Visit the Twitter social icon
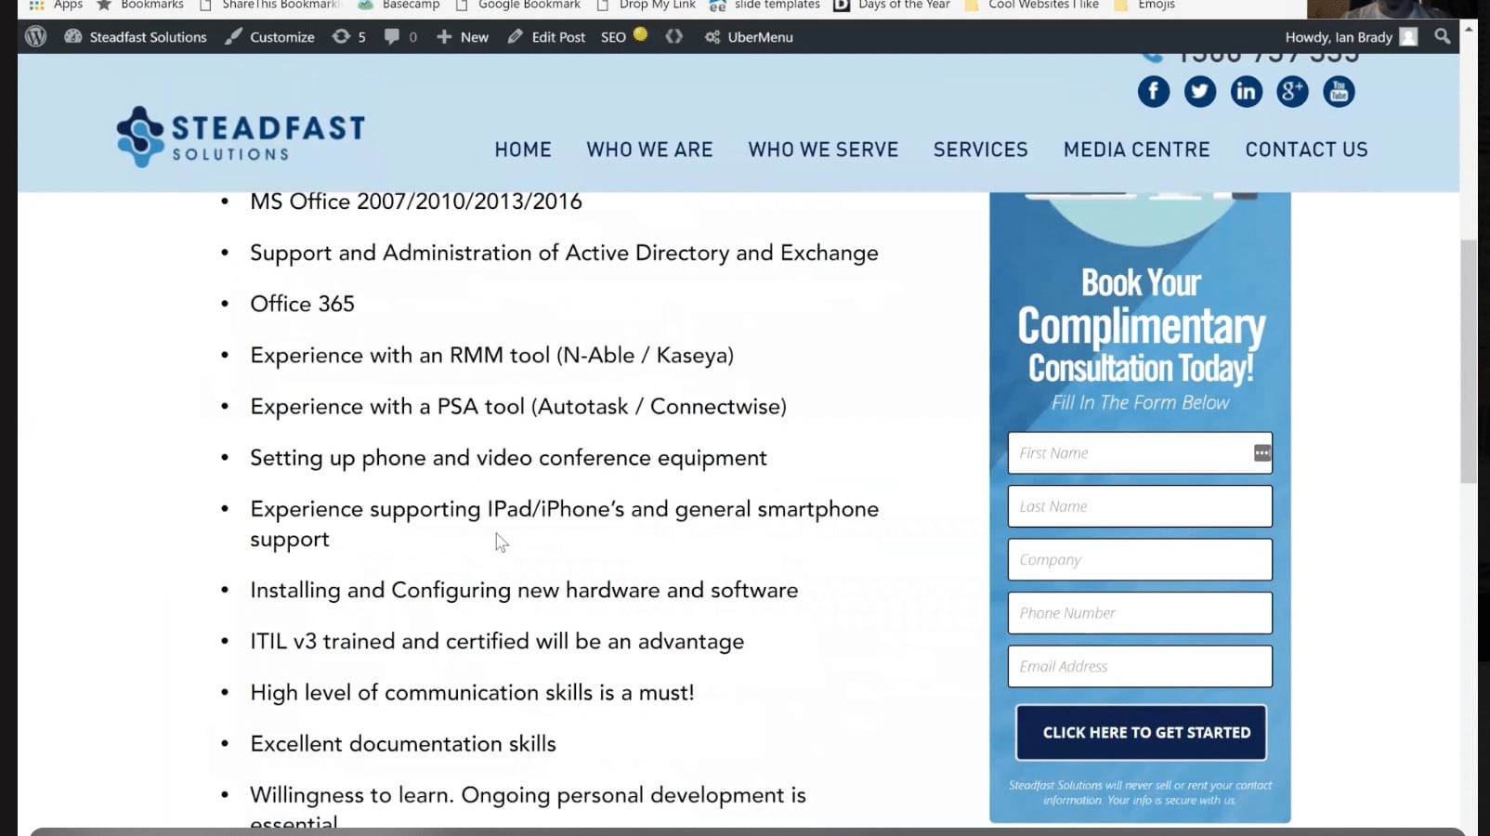Screen dimensions: 1490x836 pos(1200,91)
